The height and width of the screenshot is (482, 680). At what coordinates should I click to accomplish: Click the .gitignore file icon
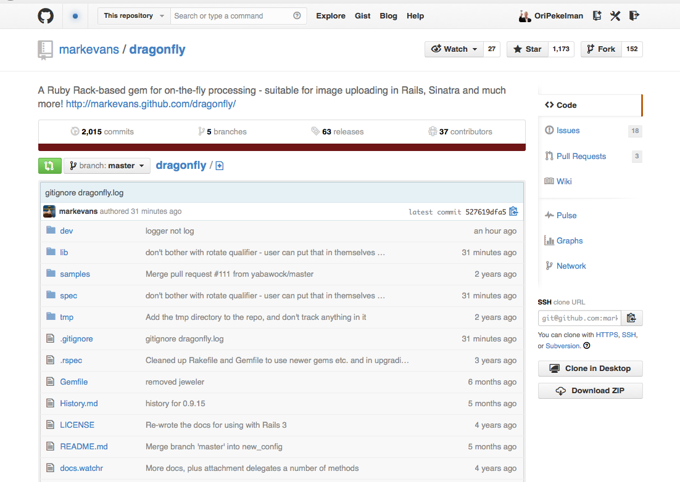coord(51,338)
